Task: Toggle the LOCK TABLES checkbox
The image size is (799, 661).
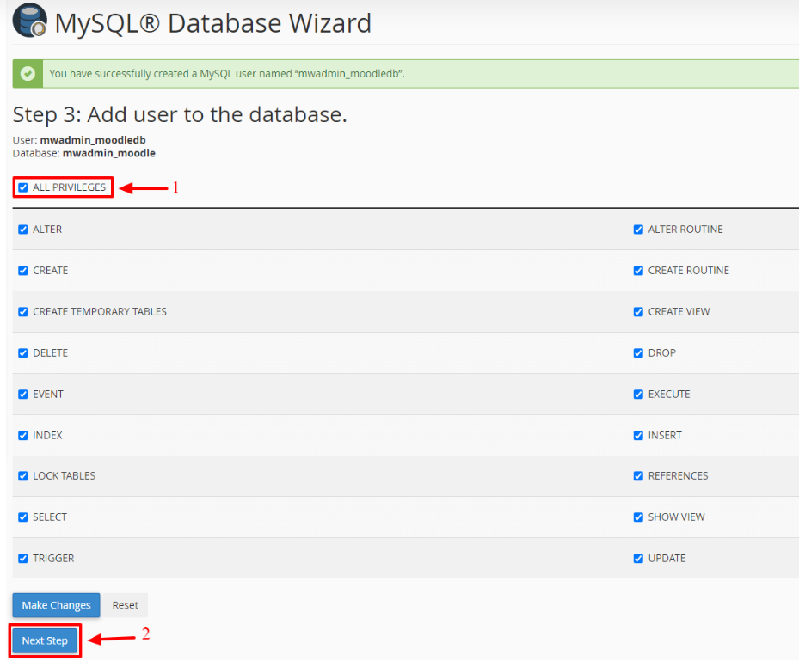Action: coord(23,476)
